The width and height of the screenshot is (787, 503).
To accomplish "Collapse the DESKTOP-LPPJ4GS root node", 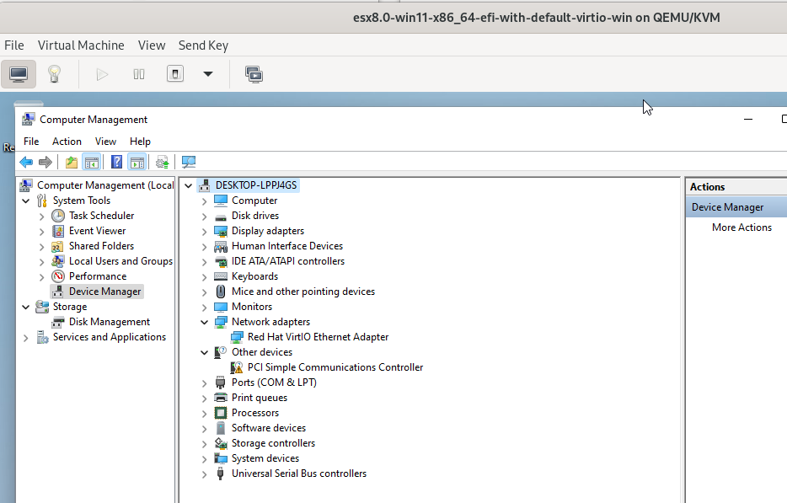I will point(188,185).
